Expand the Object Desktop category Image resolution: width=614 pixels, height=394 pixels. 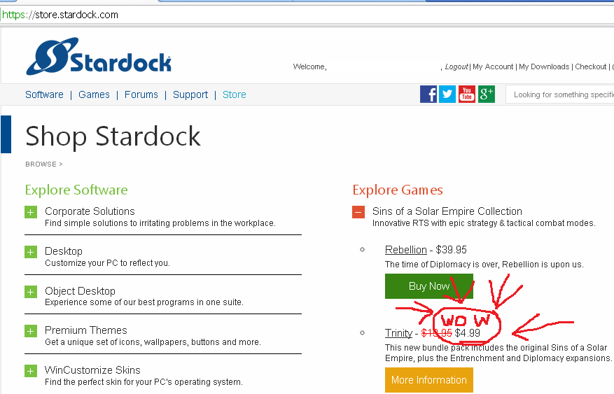point(31,292)
